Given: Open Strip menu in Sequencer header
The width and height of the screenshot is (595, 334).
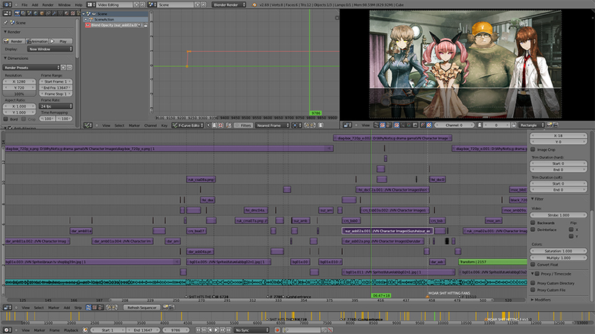Looking at the screenshot, I should pyautogui.click(x=77, y=307).
